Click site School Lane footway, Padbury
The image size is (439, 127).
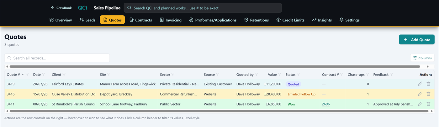124,104
